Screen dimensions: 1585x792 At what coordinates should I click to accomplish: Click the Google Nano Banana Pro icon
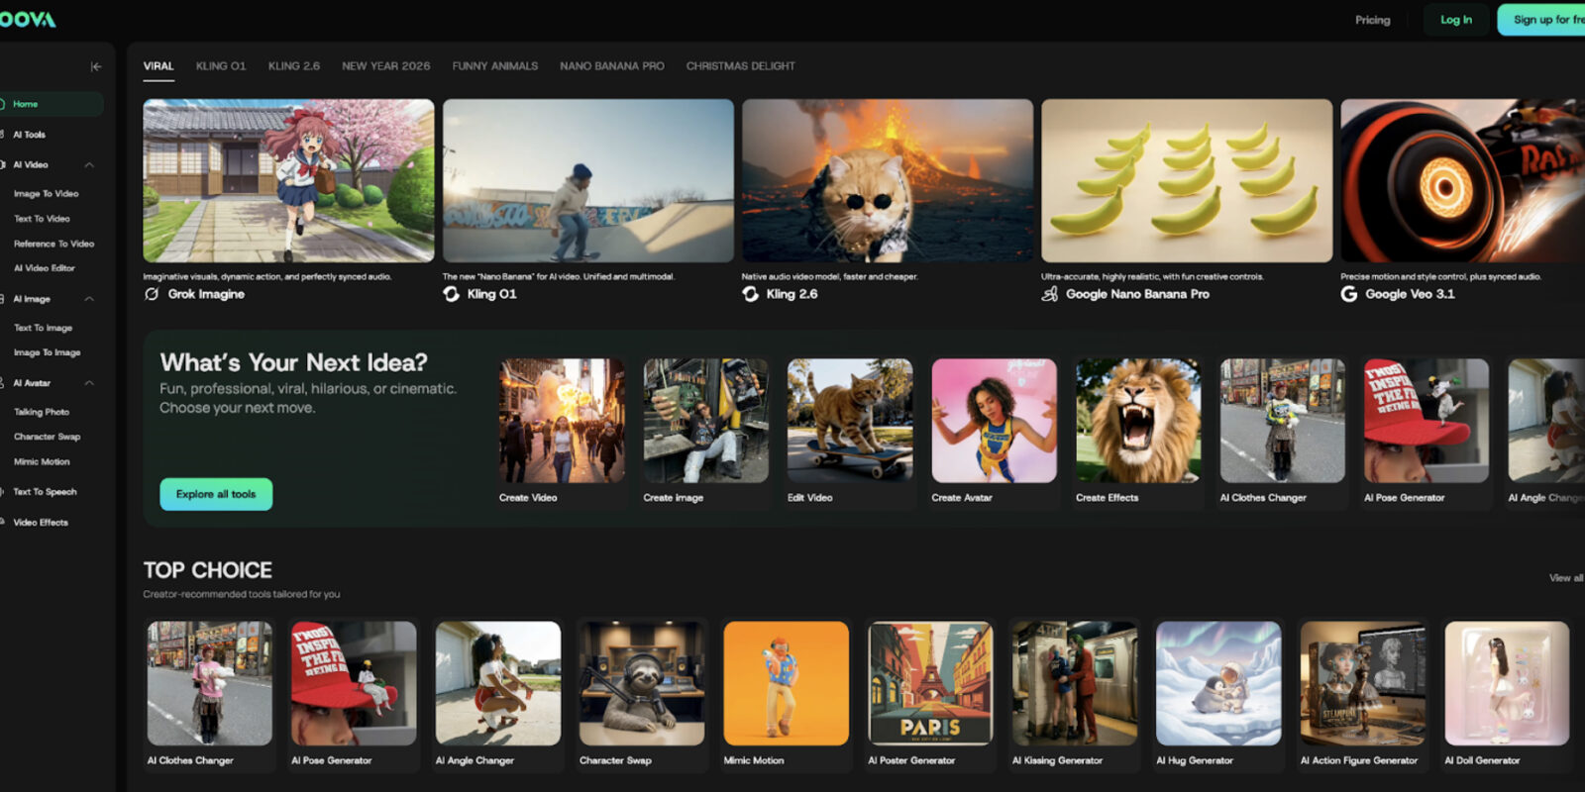click(x=1050, y=294)
